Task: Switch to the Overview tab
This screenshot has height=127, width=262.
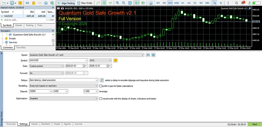Action: (x=11, y=124)
